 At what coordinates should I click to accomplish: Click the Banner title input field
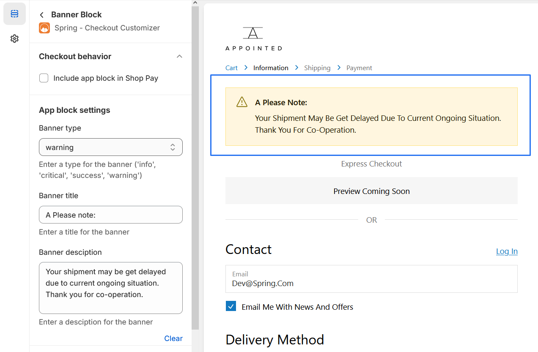click(111, 215)
